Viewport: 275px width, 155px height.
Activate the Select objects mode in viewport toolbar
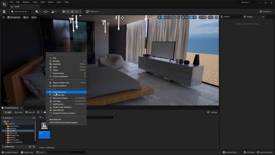pos(159,17)
